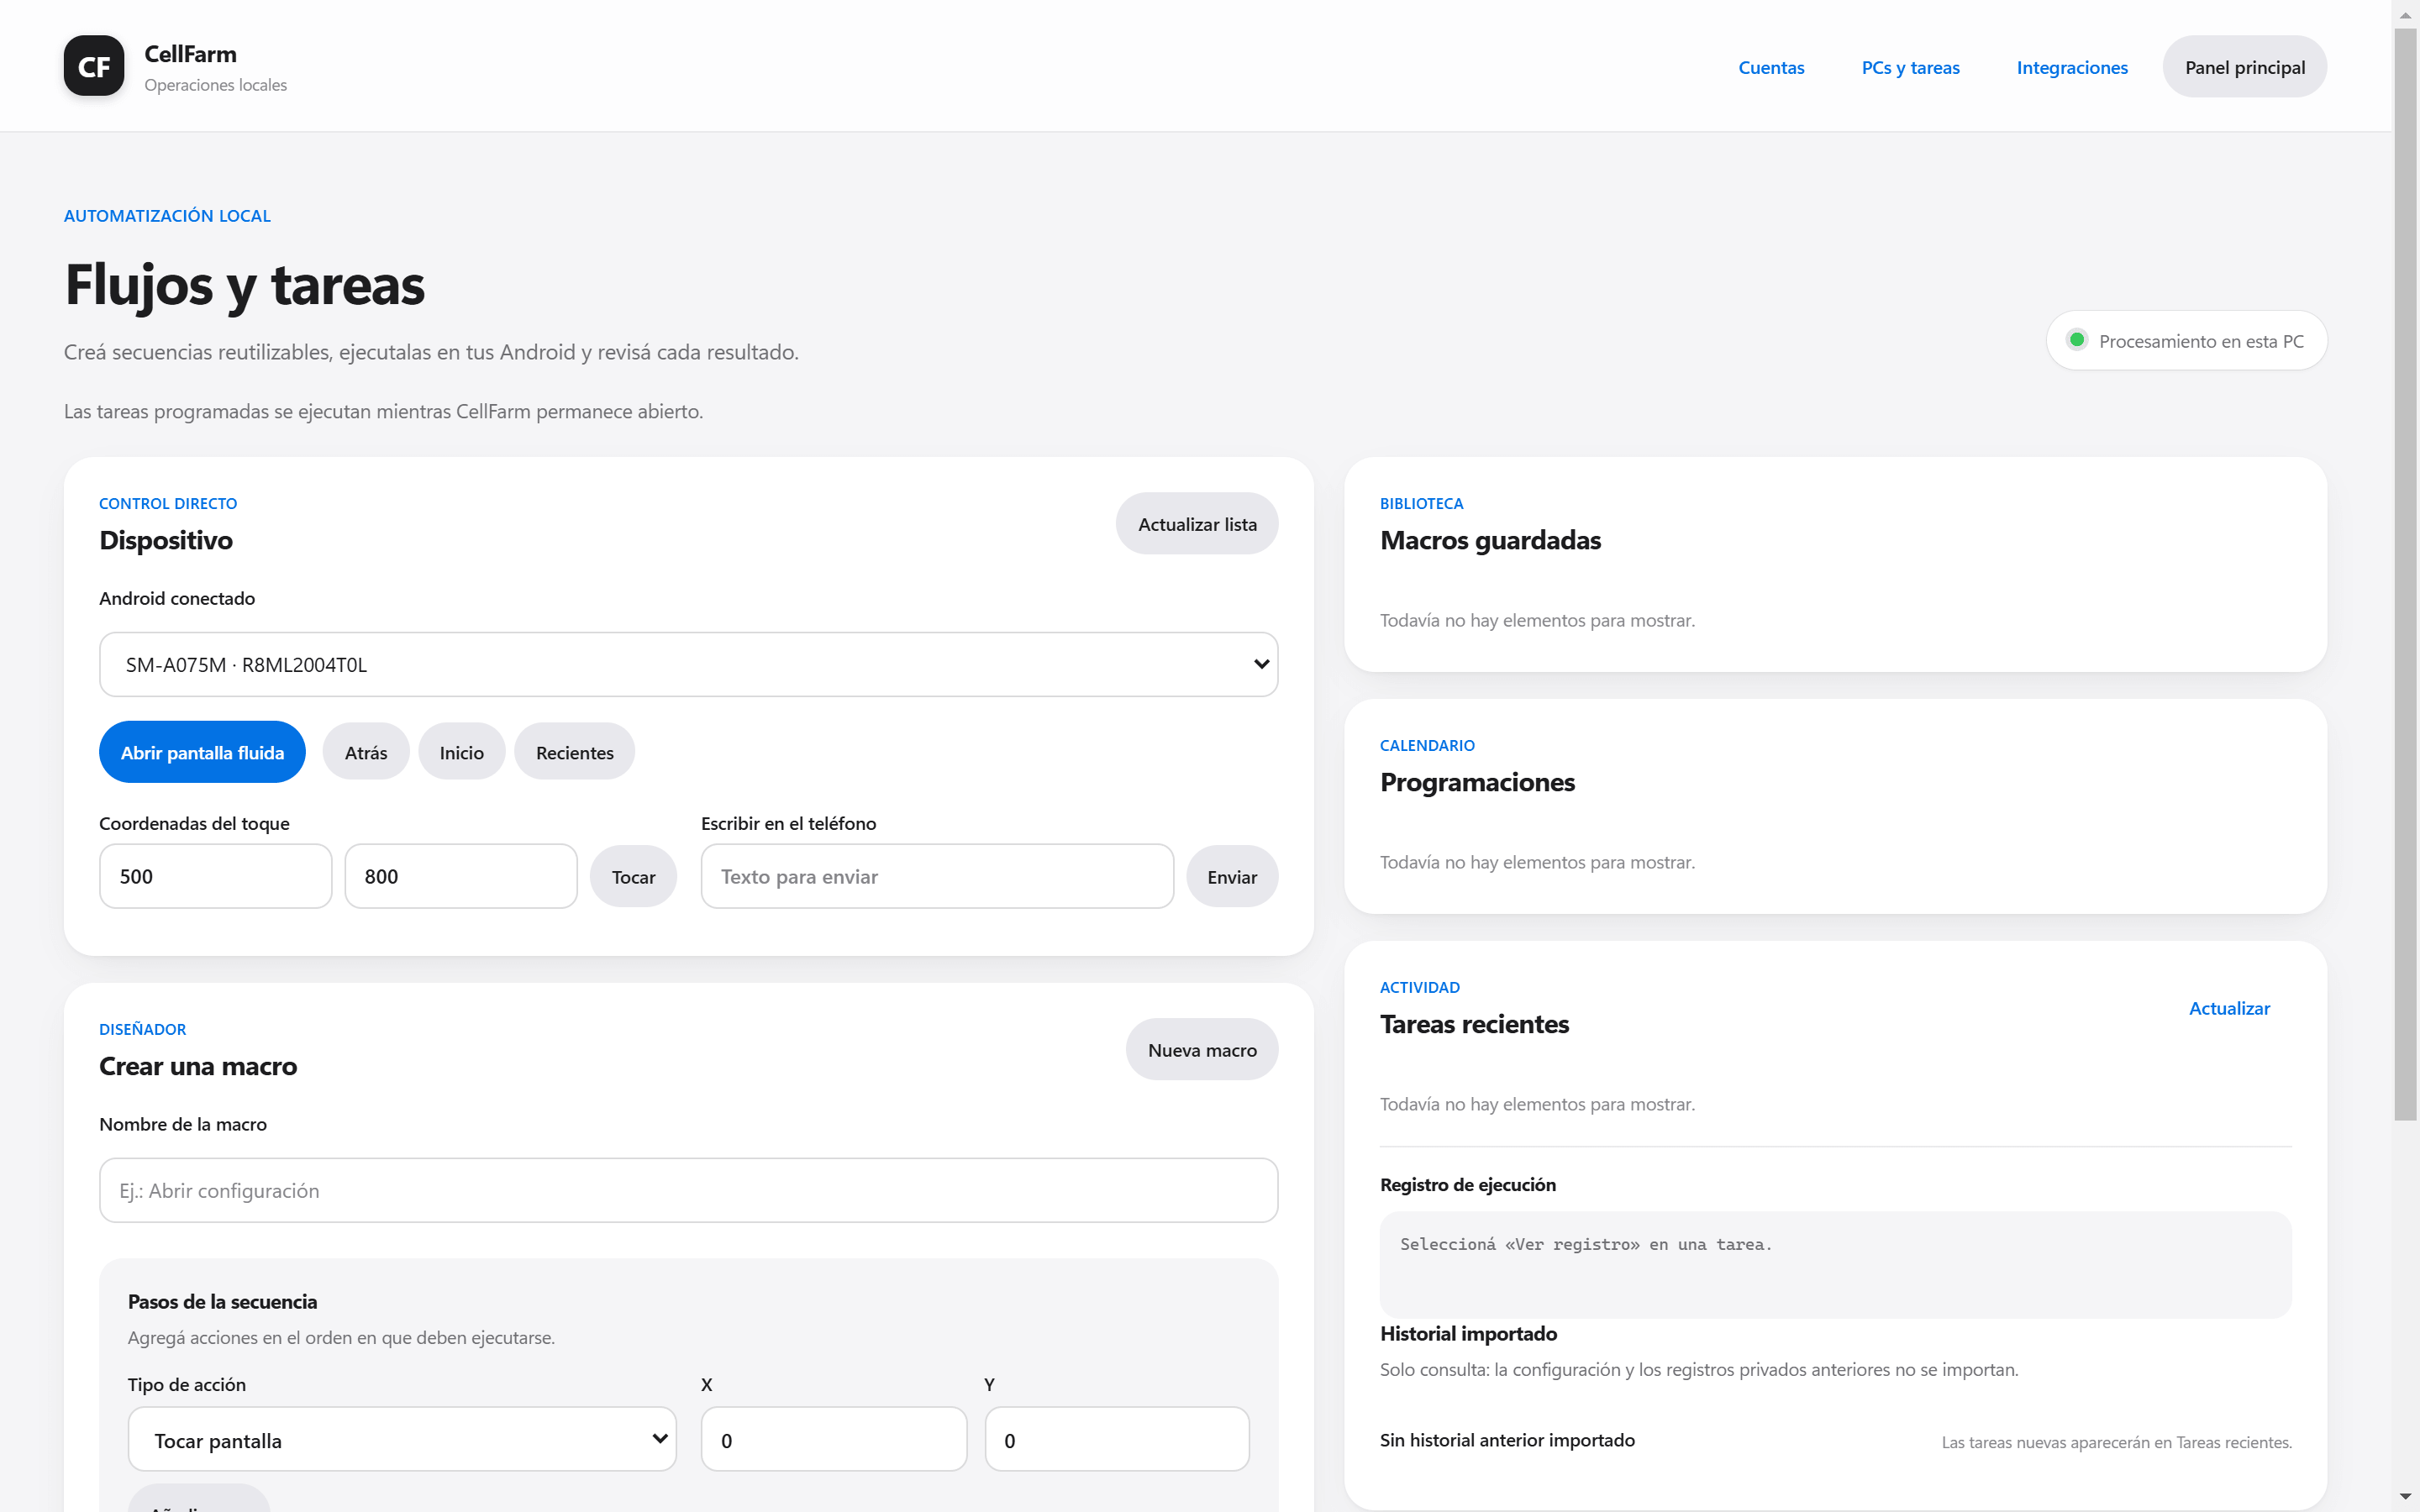
Task: Focus the touch coordinate field with 500
Action: tap(215, 876)
